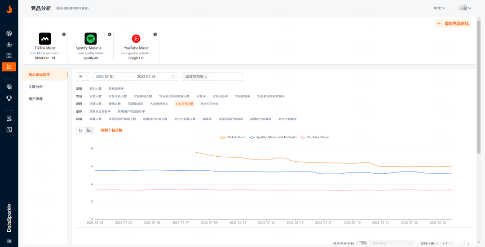Viewport: 485px width, 247px height.
Task: Remove YouTube Music from the comparison
Action: (155, 34)
